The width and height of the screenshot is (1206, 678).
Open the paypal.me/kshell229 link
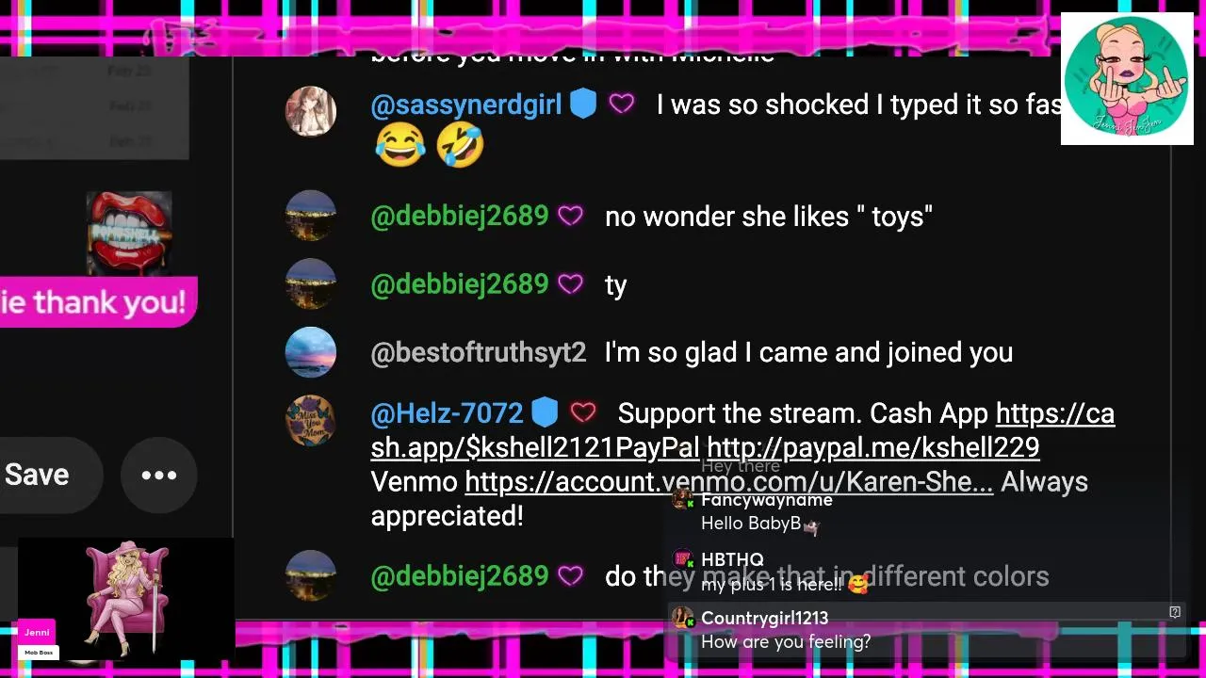pyautogui.click(x=872, y=447)
